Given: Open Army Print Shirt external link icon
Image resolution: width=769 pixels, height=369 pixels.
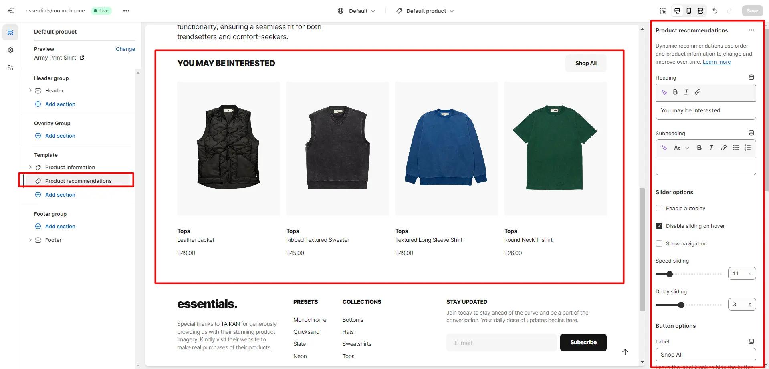Looking at the screenshot, I should tap(82, 58).
